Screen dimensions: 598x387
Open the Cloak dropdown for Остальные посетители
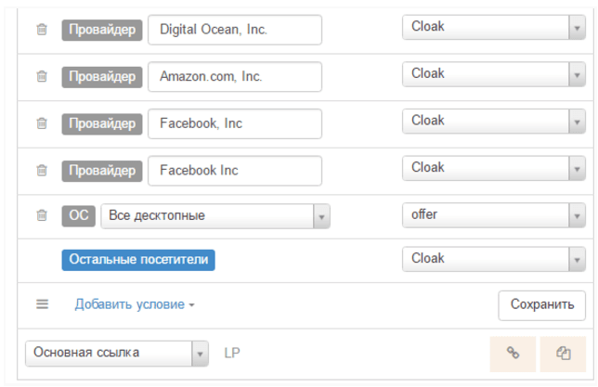tap(494, 259)
